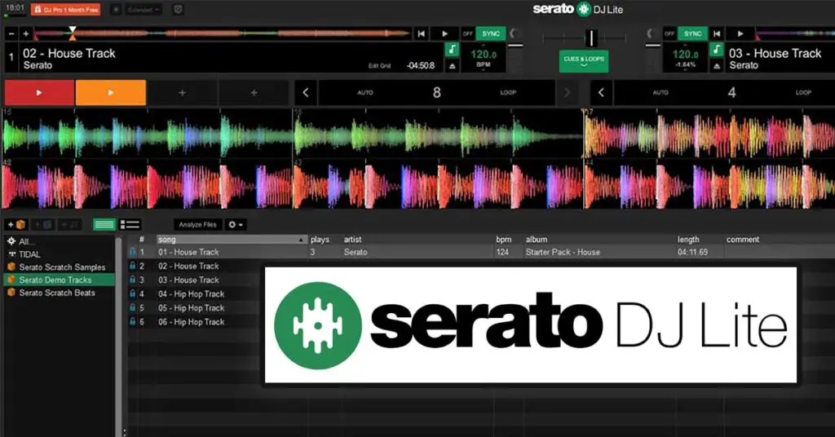This screenshot has width=835, height=437.
Task: Jump deck 1 to track start
Action: [x=422, y=34]
